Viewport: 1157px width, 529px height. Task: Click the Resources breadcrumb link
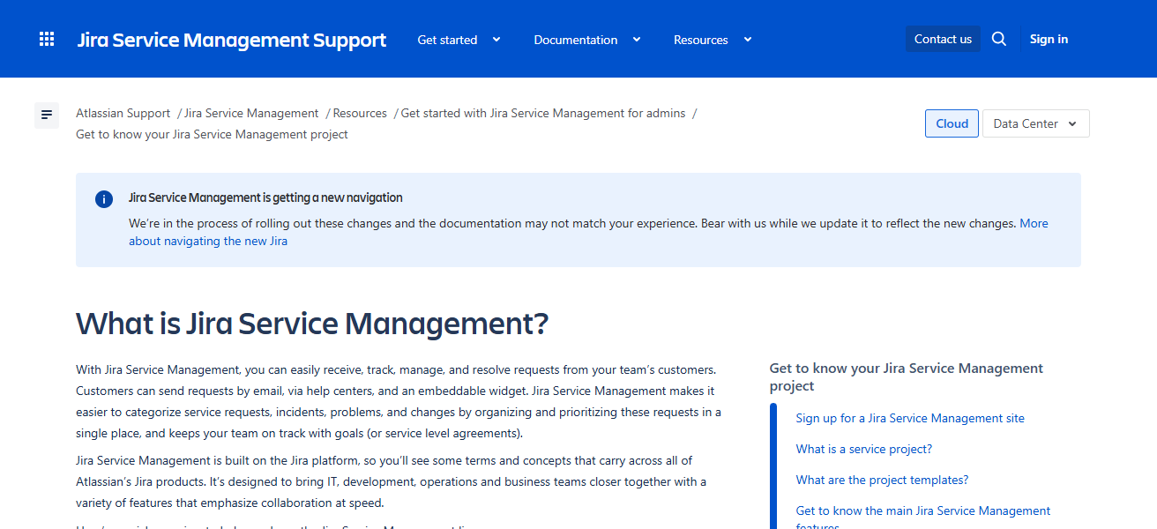pos(359,113)
